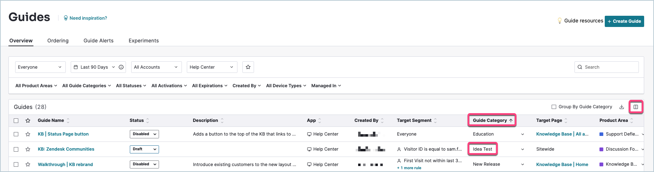
Task: Open the Everyone segment dropdown
Action: 40,67
